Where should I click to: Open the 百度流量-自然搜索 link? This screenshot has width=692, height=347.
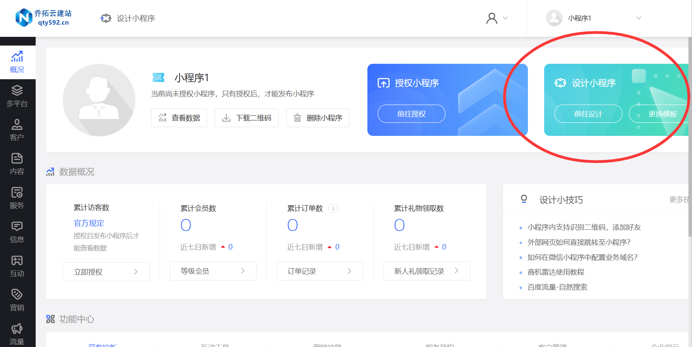(x=558, y=287)
